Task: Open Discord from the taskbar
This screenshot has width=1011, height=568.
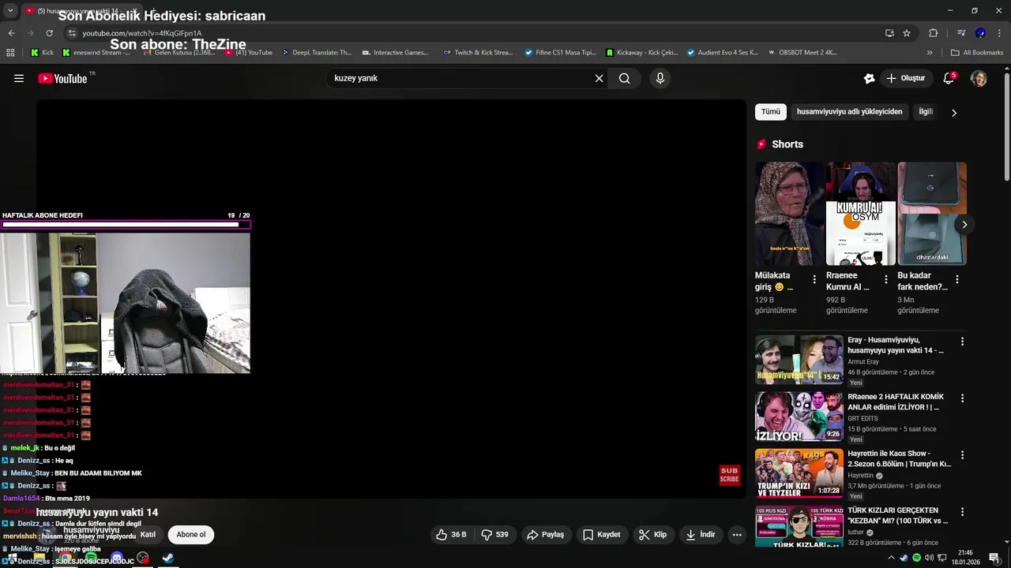Action: (117, 559)
